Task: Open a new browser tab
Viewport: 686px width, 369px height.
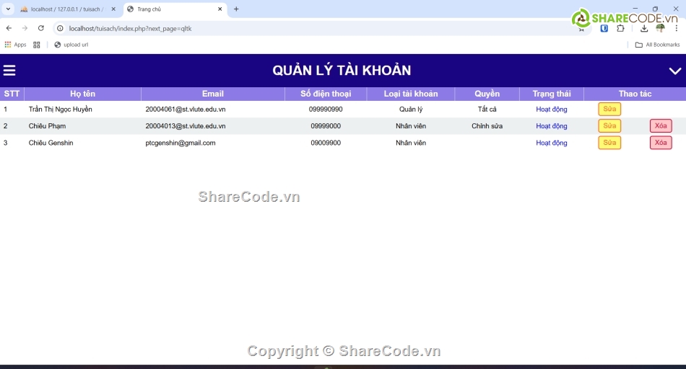Action: [x=236, y=9]
